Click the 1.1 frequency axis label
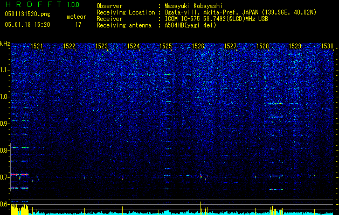This screenshot has width=339, height=215. [x=5, y=70]
